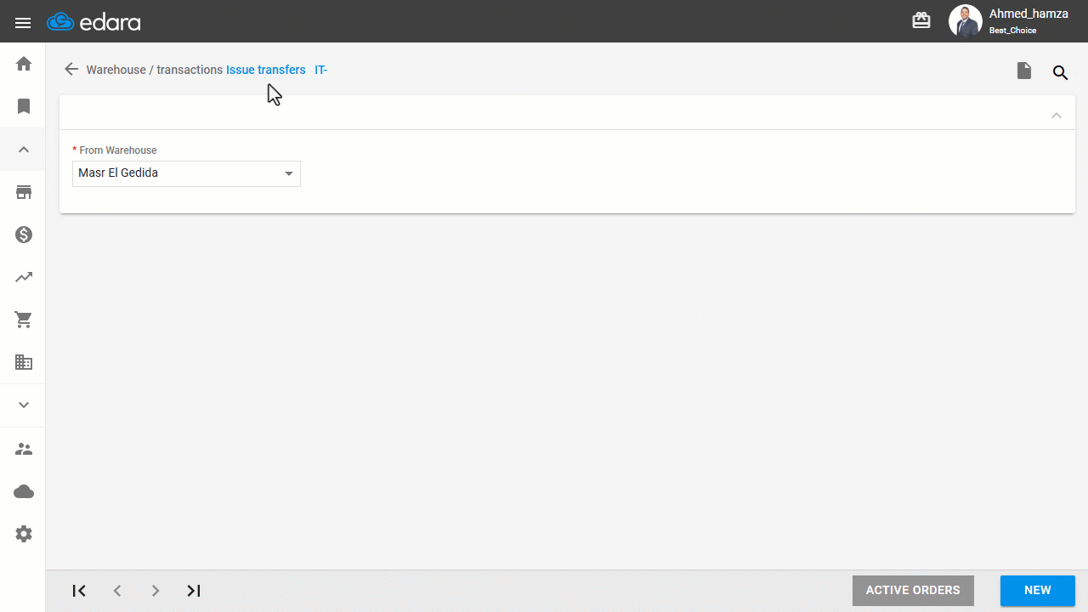1088x612 pixels.
Task: Open the From Warehouse dropdown
Action: click(x=186, y=173)
